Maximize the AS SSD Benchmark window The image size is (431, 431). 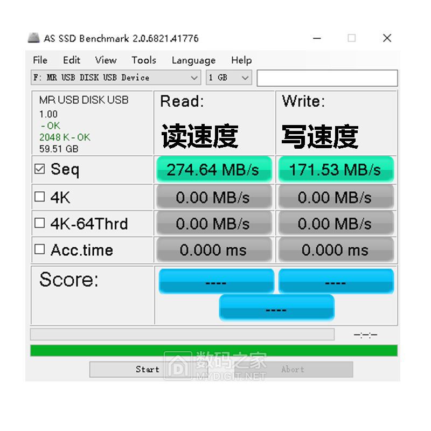point(352,38)
